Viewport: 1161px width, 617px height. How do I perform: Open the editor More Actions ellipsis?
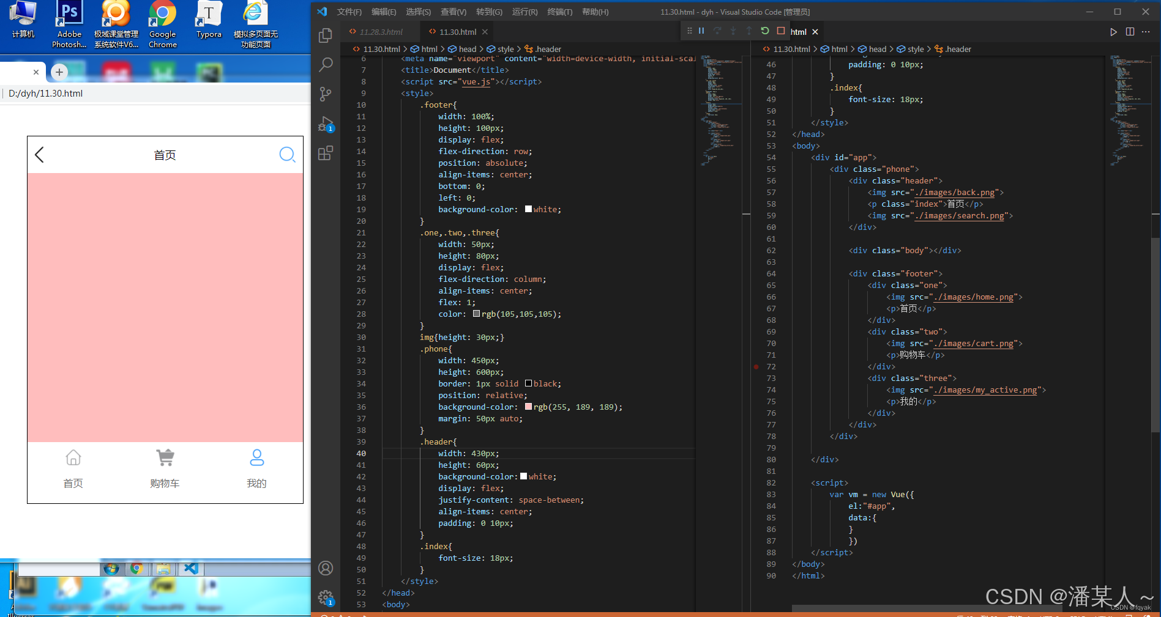pos(1146,32)
